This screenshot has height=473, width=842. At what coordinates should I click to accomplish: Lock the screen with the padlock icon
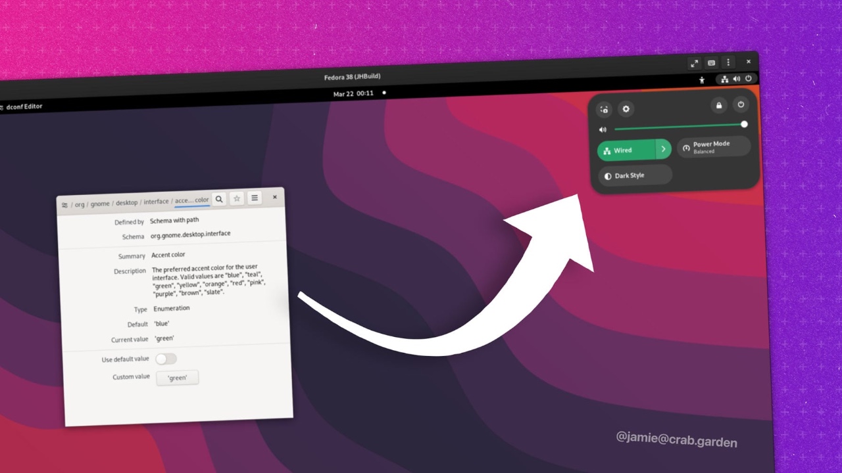pos(719,105)
